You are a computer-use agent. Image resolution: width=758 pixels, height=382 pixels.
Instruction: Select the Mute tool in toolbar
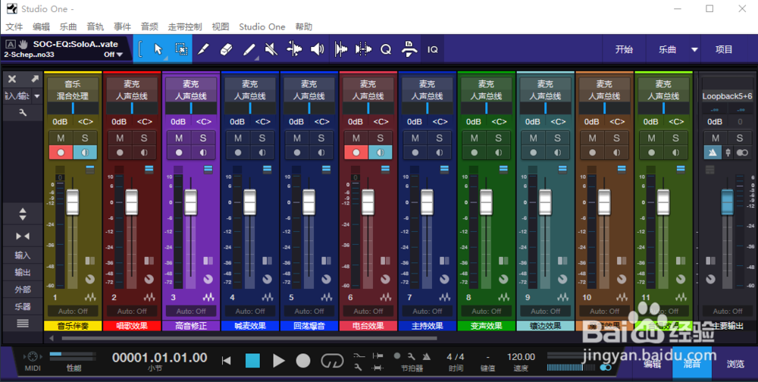pyautogui.click(x=271, y=49)
